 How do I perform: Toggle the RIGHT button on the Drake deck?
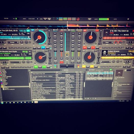[85, 30]
